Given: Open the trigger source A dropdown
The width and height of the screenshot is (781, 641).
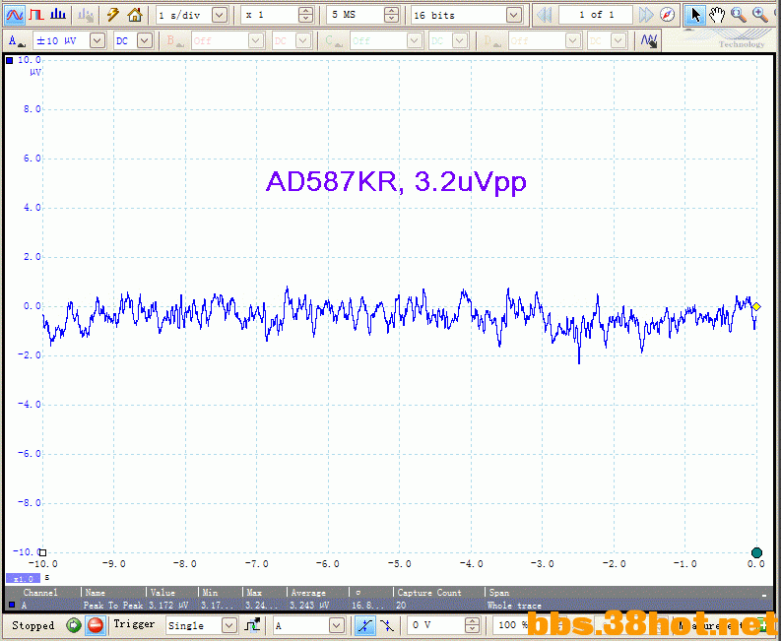Looking at the screenshot, I should pos(337,625).
